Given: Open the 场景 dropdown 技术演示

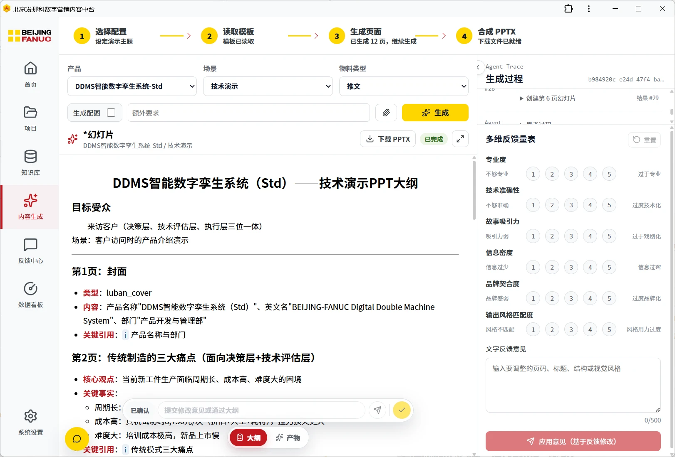Looking at the screenshot, I should (268, 86).
